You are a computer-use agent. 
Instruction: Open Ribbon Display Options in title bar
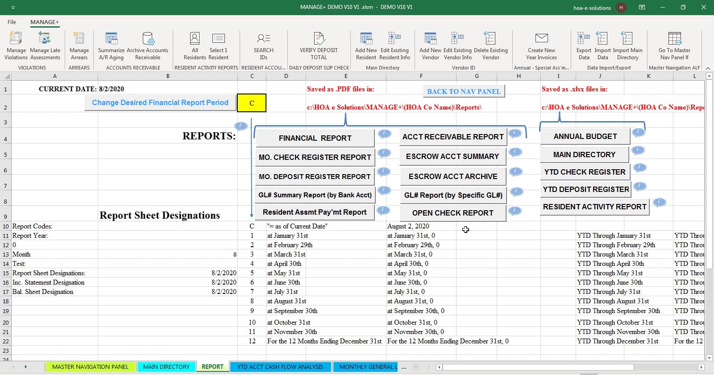(642, 7)
